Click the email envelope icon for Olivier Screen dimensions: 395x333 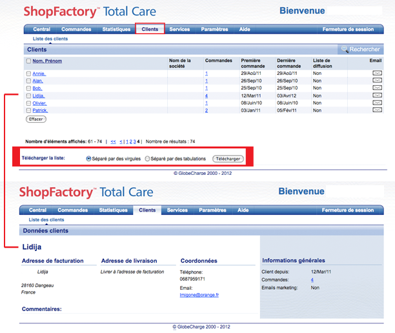[x=377, y=103]
